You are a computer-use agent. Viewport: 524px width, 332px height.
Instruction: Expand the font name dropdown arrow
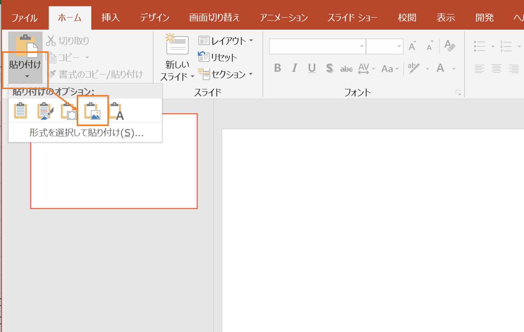362,46
